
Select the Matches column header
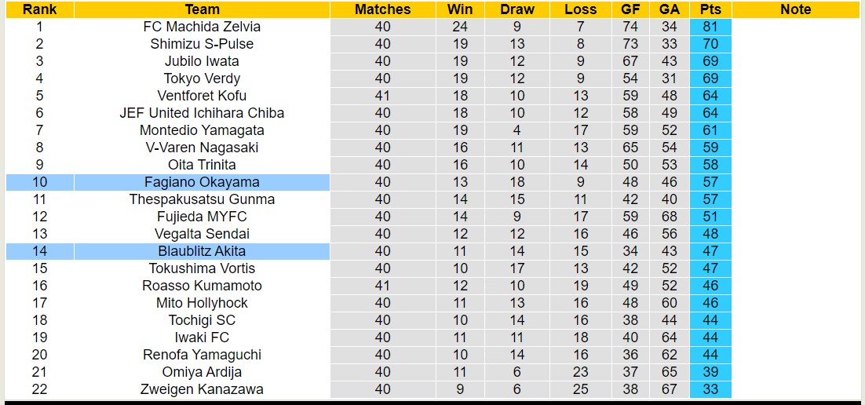point(382,9)
